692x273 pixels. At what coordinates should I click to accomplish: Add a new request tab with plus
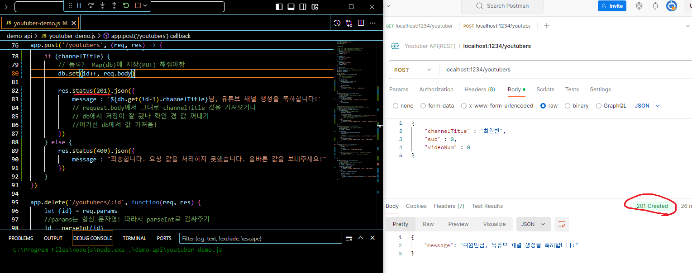546,26
